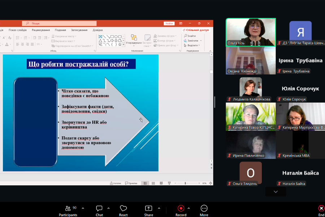Click the Arrange (Упорядкувати) icon
The height and width of the screenshot is (217, 325).
click(x=134, y=39)
